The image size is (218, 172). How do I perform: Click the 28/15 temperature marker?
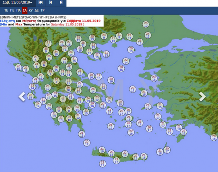point(56,68)
